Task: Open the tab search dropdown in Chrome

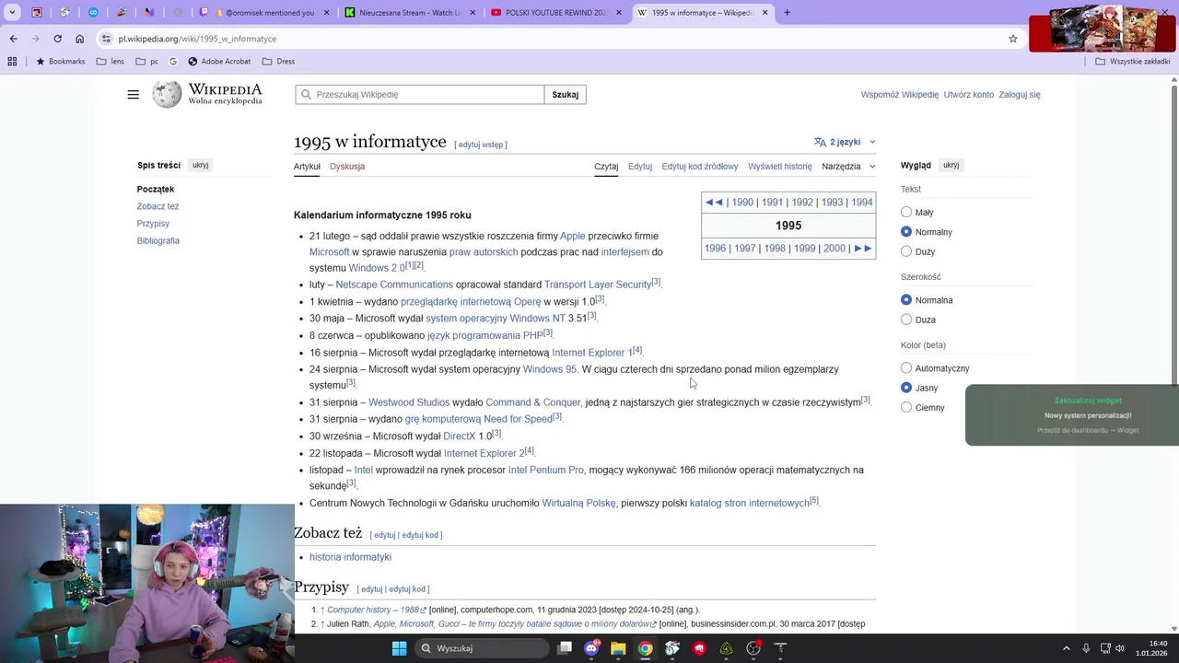Action: point(12,13)
